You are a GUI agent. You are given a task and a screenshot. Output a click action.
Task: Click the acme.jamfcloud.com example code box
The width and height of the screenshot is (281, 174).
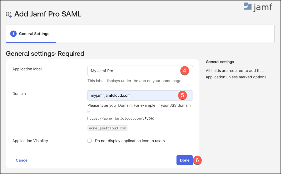click(108, 128)
